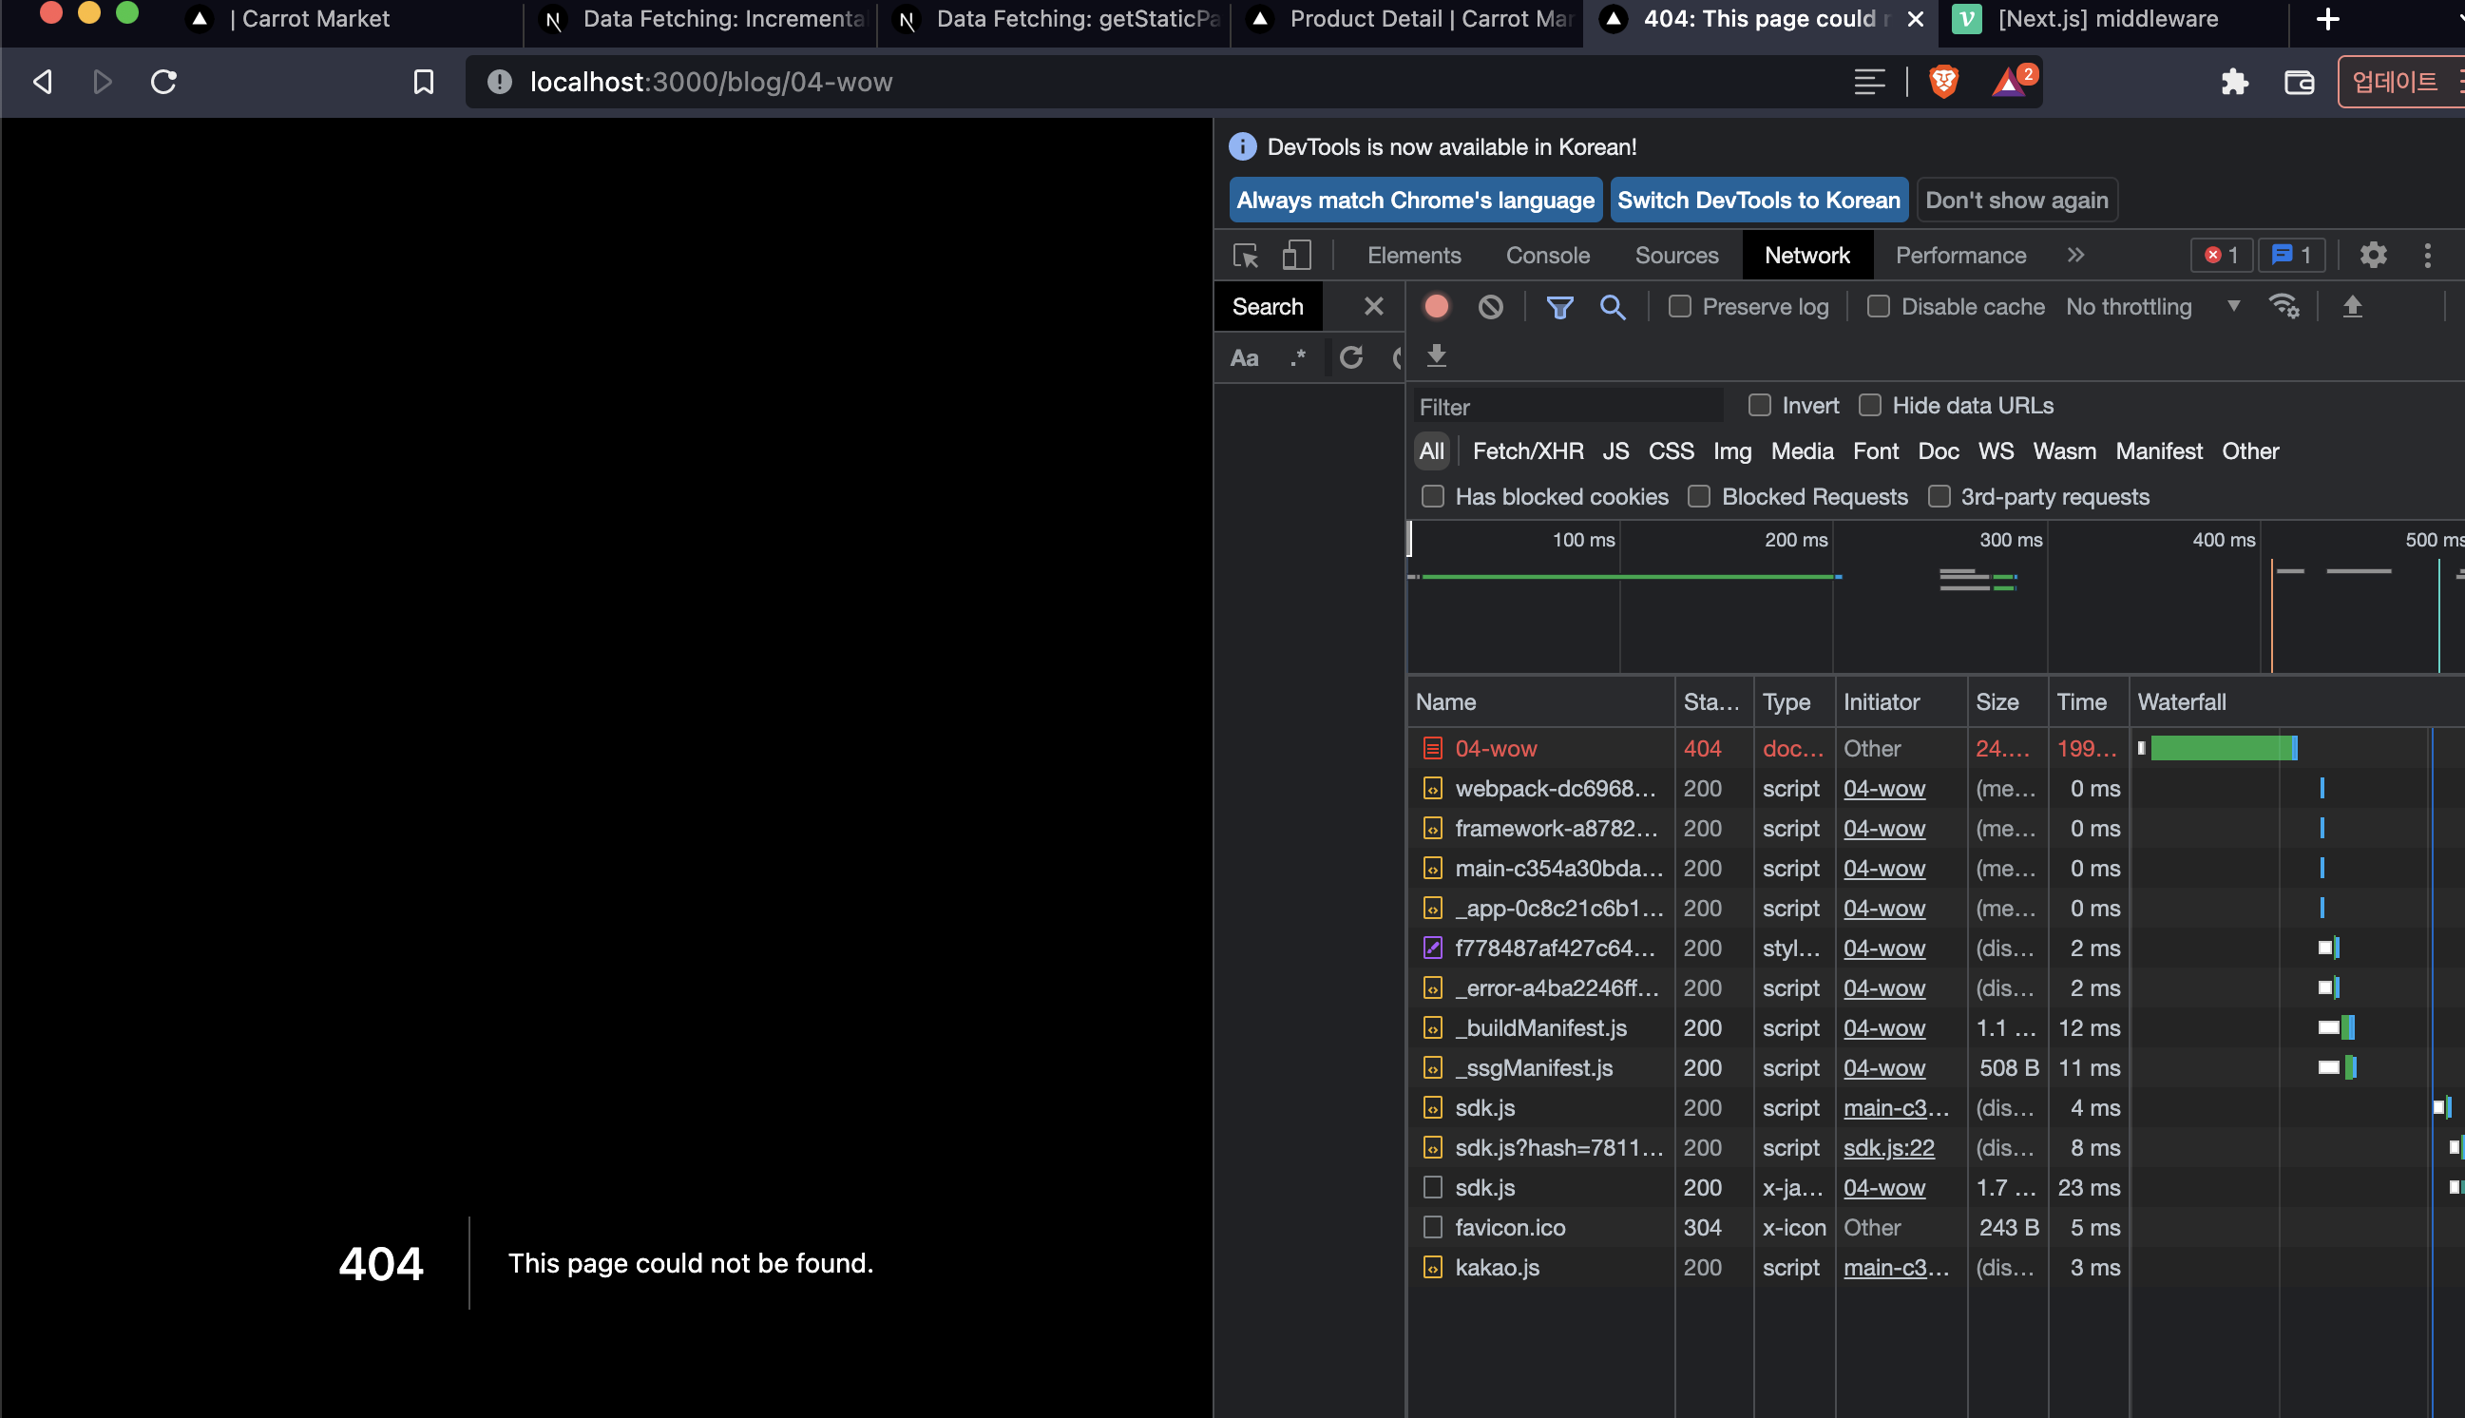The height and width of the screenshot is (1418, 2465).
Task: Enable the Preserve log checkbox
Action: click(1679, 307)
